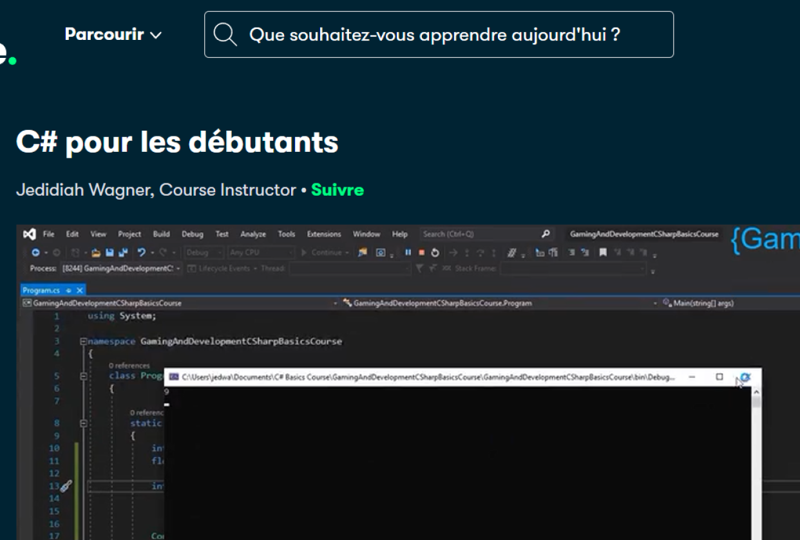Image resolution: width=800 pixels, height=540 pixels.
Task: Click the search magnifier in Visual Studio
Action: [x=546, y=234]
